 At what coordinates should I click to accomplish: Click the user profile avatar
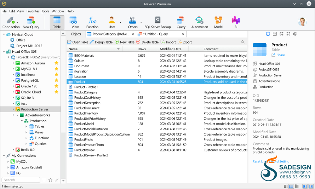(302, 22)
